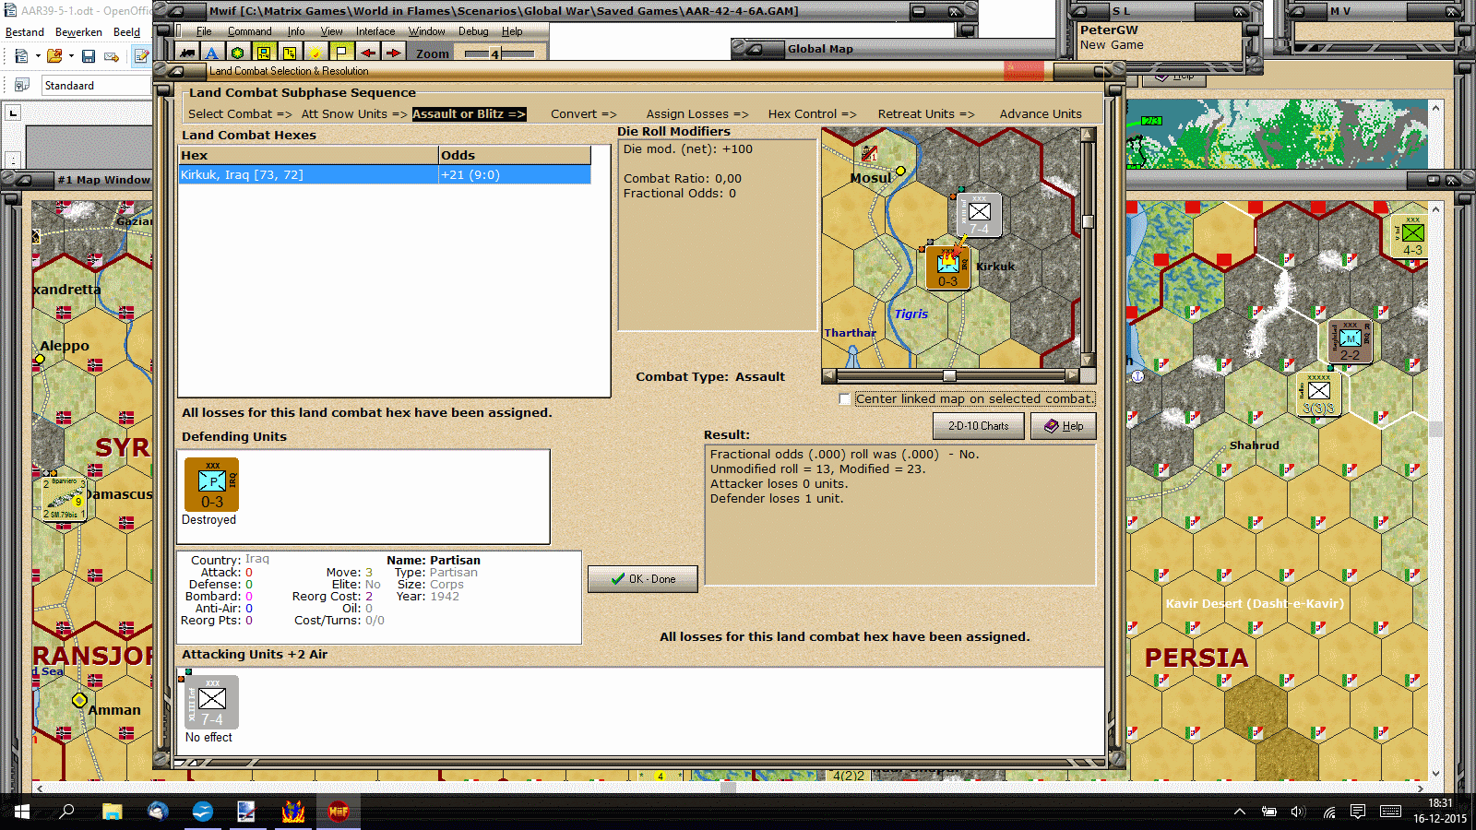This screenshot has height=830, width=1476.
Task: Click the green hexagon toolbar icon
Action: [238, 53]
